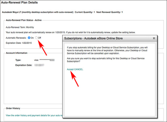
Task: Click the renewal notice mentioning 1/20/2015
Action: point(71,32)
